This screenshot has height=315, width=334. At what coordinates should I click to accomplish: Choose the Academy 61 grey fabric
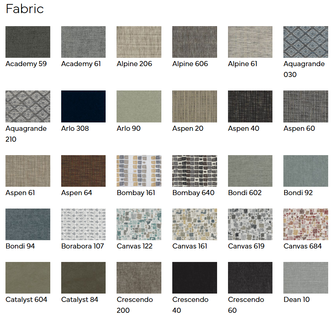click(83, 42)
